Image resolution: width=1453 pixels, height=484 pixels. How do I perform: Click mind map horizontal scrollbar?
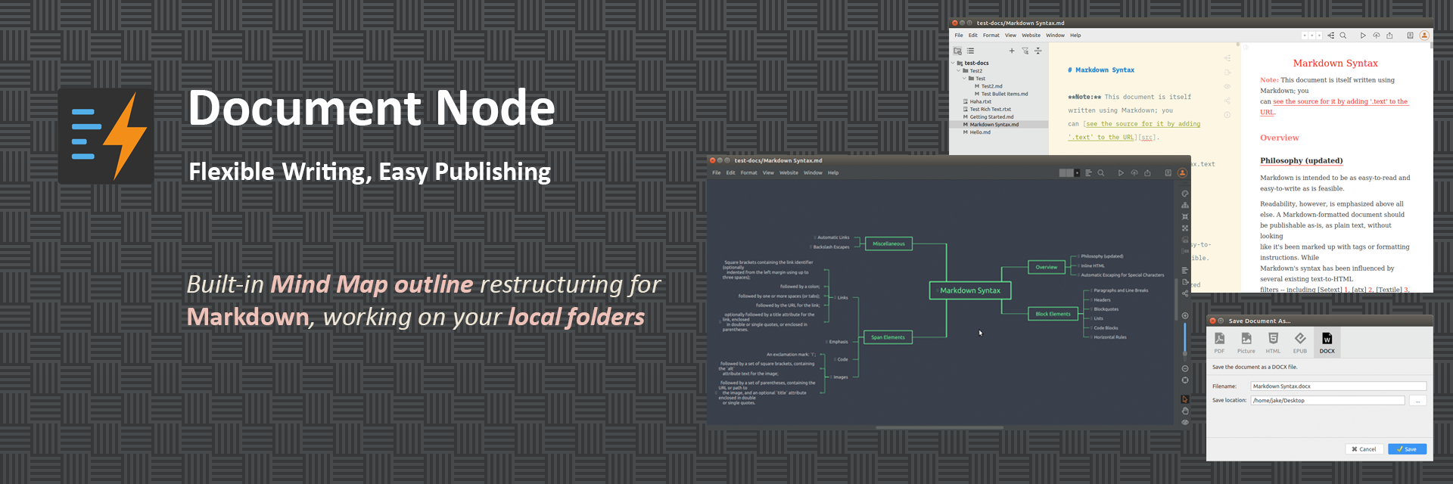[x=939, y=428]
